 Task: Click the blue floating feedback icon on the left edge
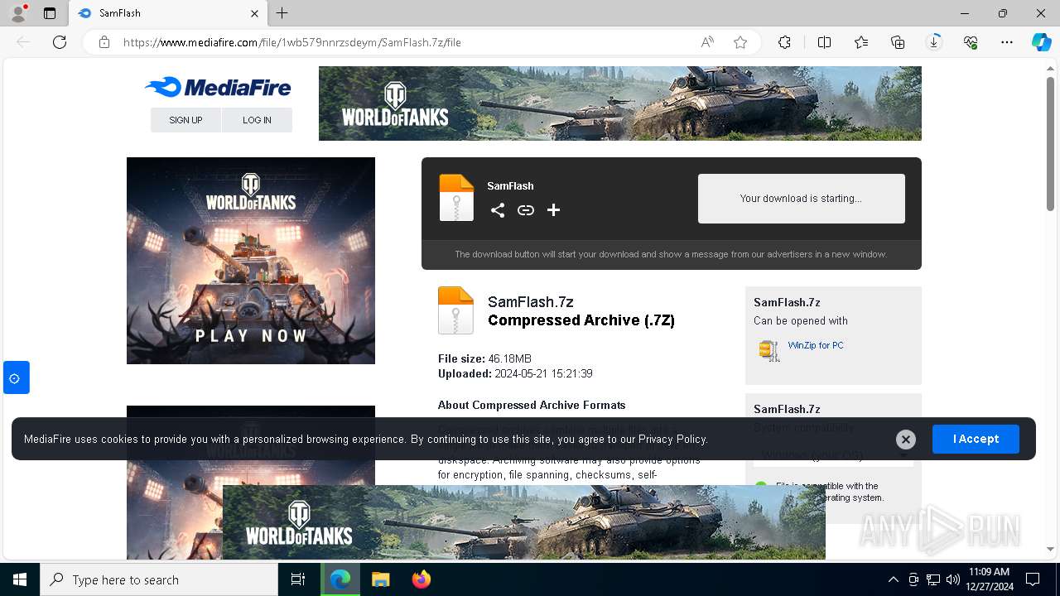(x=16, y=377)
